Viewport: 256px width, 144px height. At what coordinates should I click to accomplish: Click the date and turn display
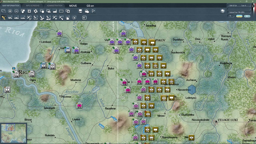239,5
